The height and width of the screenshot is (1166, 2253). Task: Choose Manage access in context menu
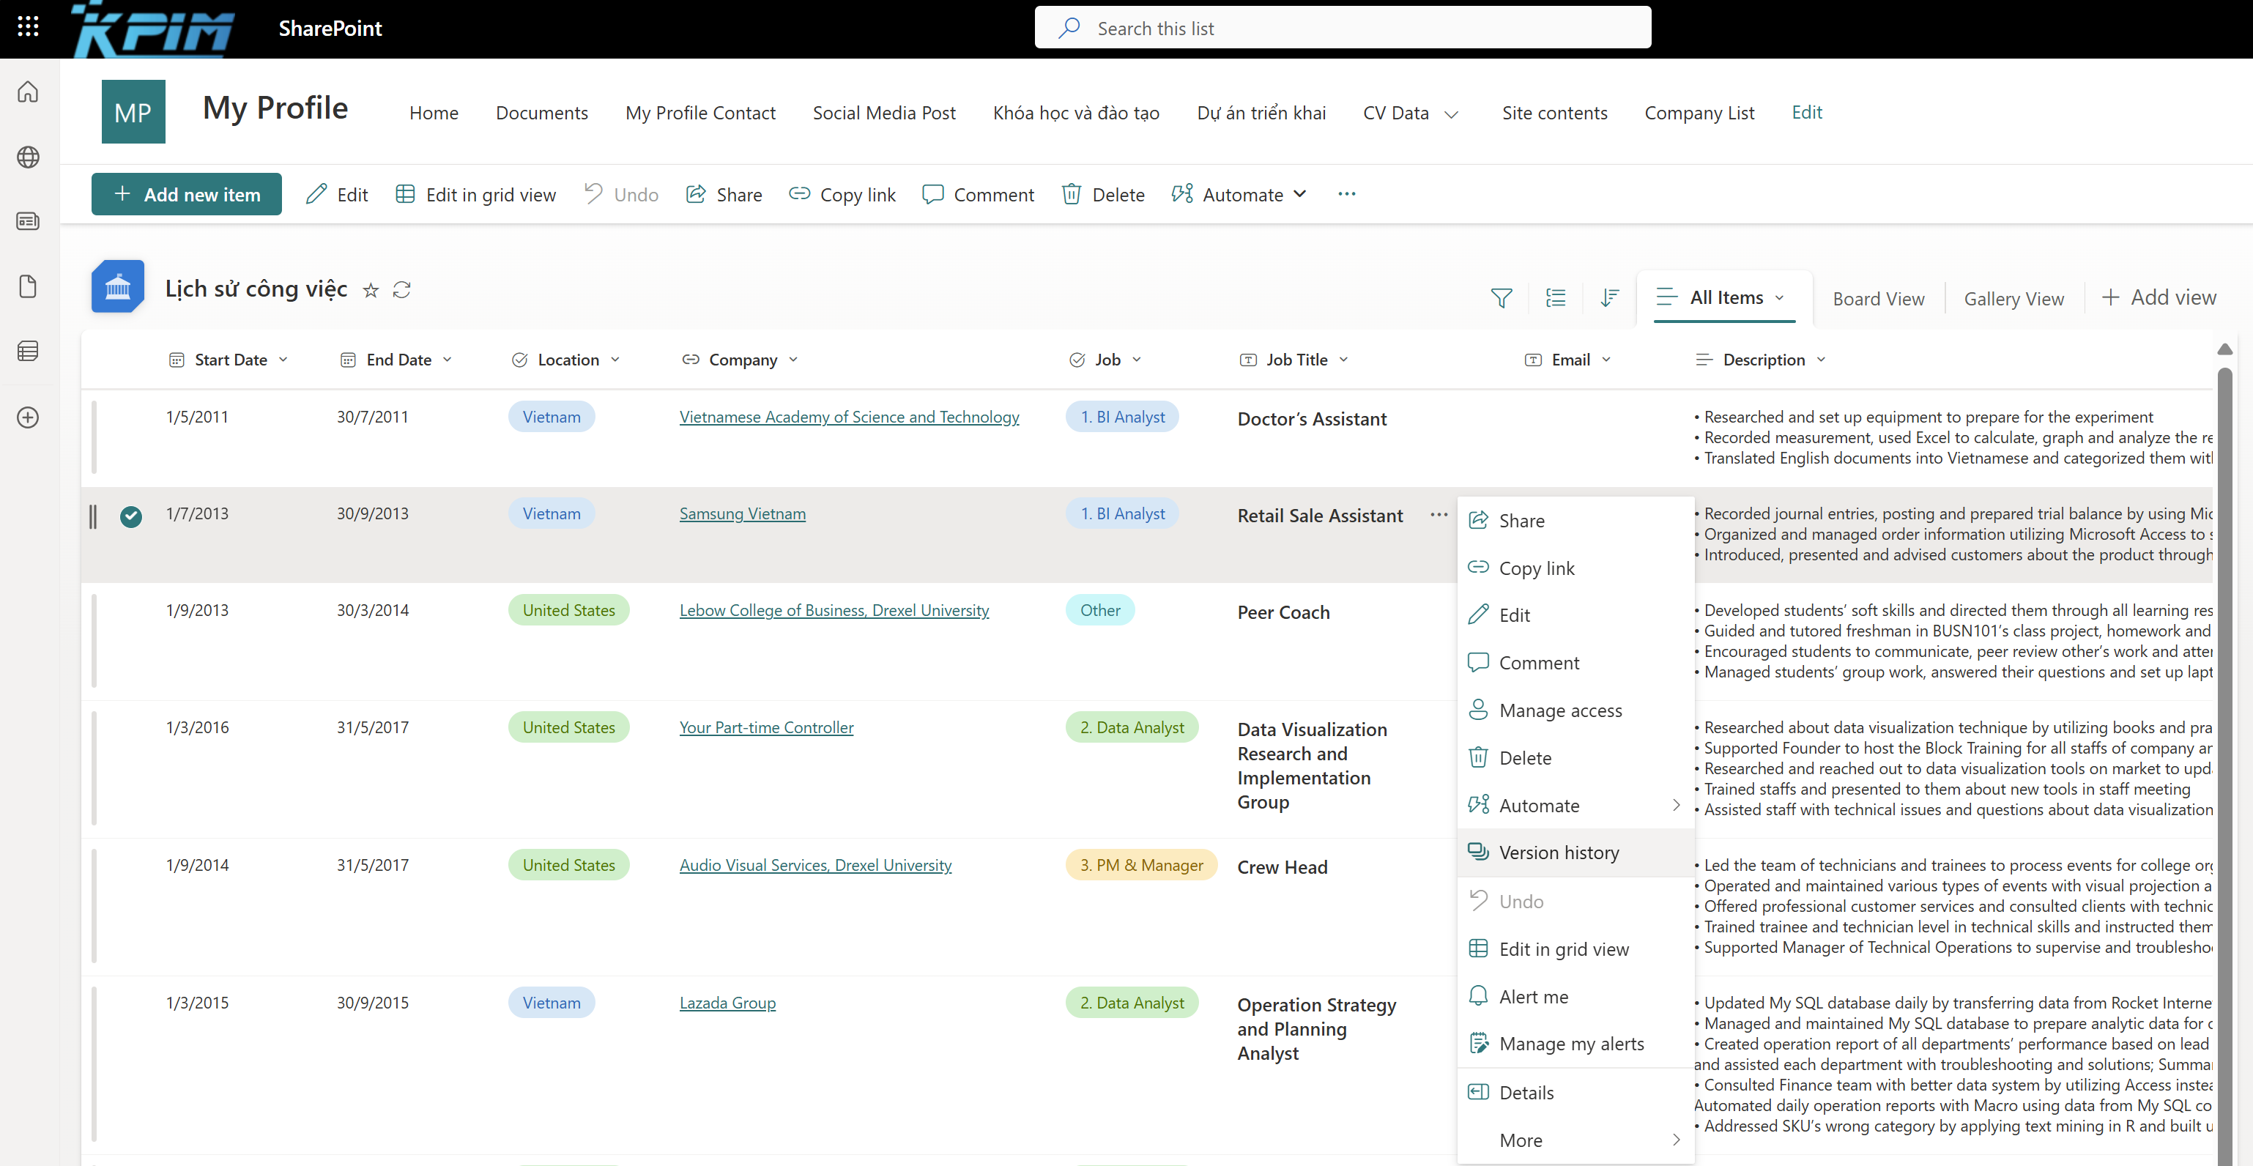(1575, 710)
